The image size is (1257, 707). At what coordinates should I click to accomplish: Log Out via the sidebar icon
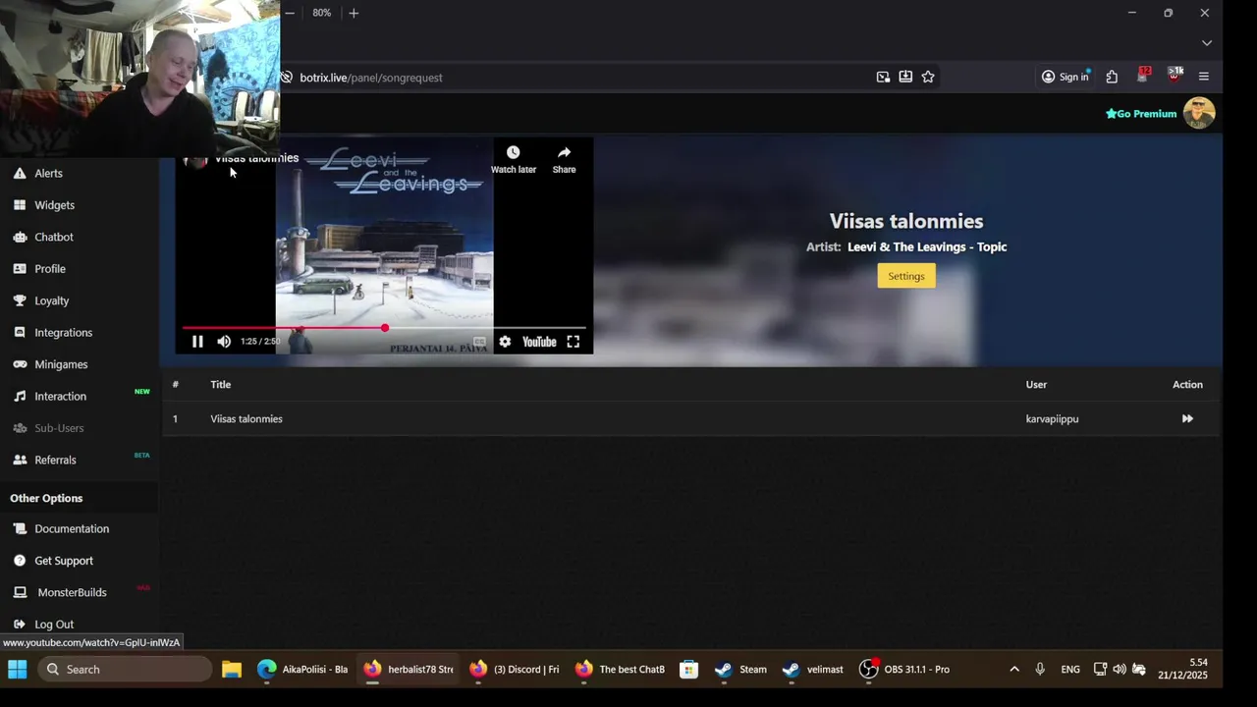20,625
